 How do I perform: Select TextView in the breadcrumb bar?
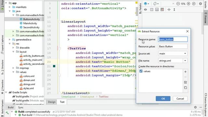[104, 97]
